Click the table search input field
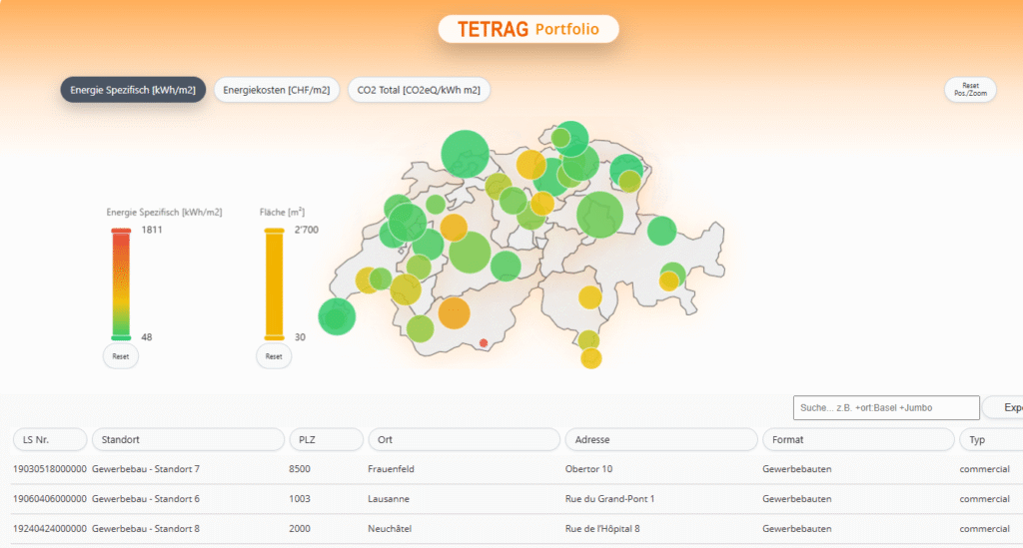 [885, 407]
